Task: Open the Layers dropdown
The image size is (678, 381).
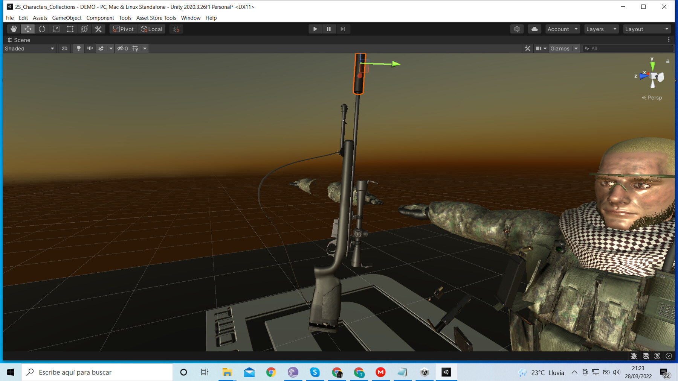Action: point(602,29)
